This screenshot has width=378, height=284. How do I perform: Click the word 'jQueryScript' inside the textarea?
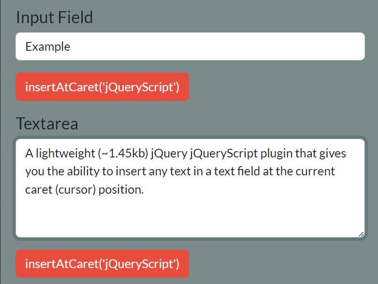pyautogui.click(x=224, y=154)
